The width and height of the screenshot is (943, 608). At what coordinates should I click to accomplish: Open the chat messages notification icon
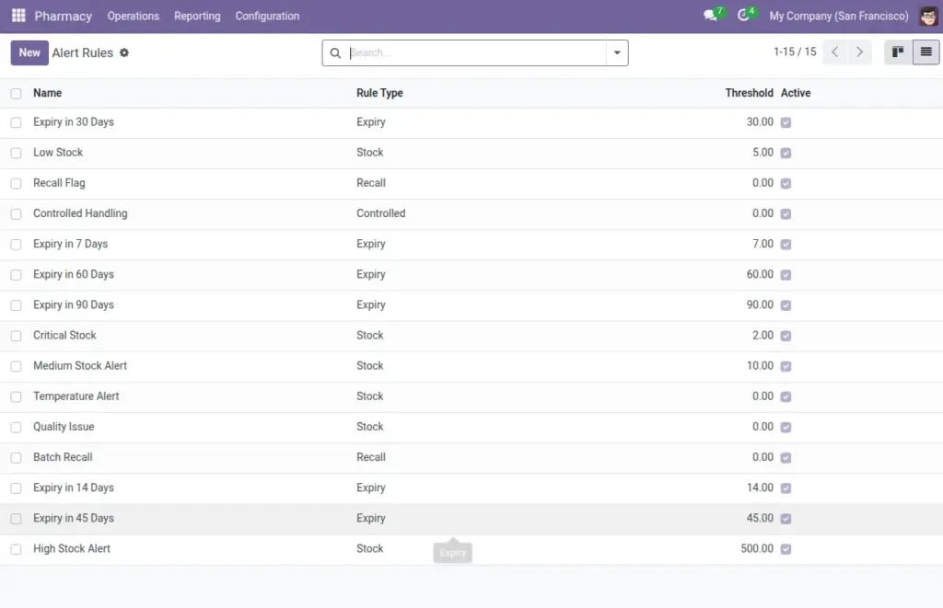[x=711, y=16]
